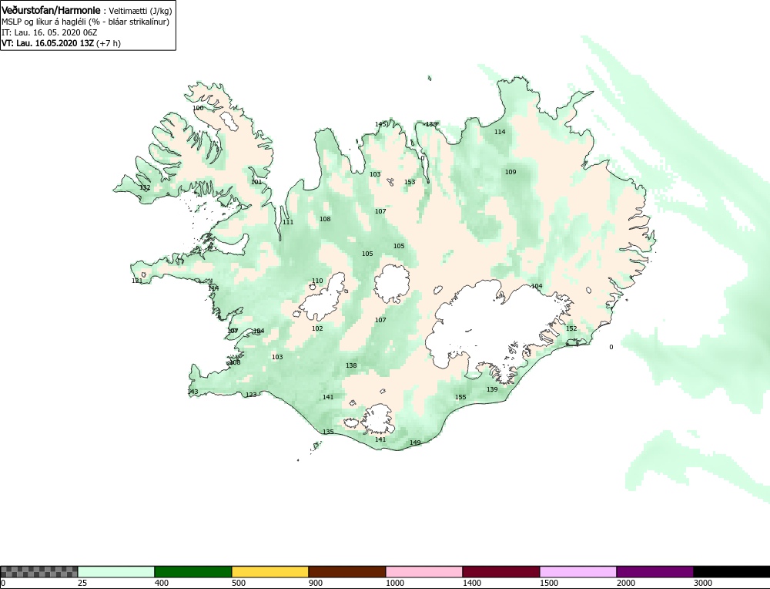This screenshot has height=589, width=770.
Task: Click the 'IT: Lau. 16. 05. 2020 06Z' line
Action: tap(49, 32)
